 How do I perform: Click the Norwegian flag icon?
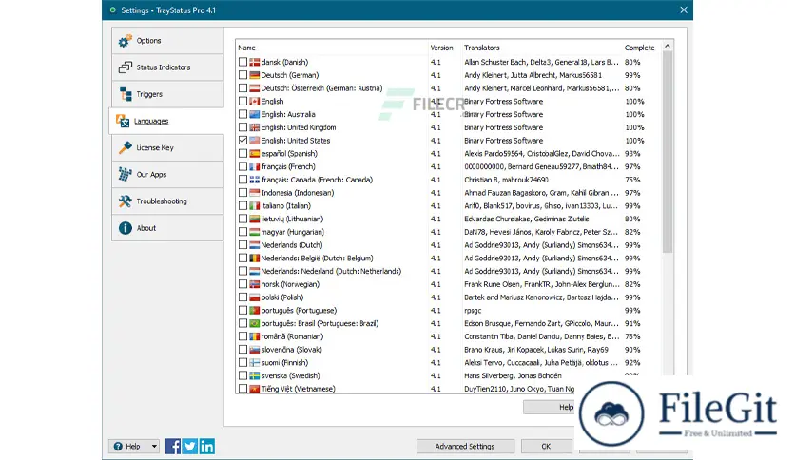click(255, 284)
